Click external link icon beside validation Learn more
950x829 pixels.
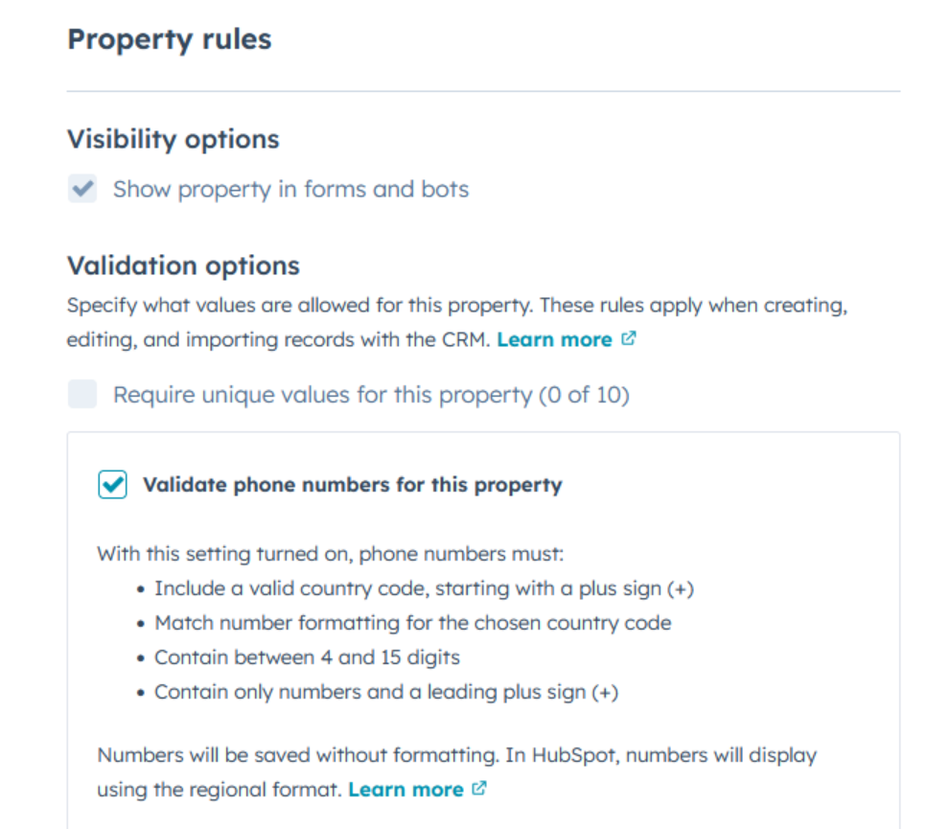[x=629, y=339]
